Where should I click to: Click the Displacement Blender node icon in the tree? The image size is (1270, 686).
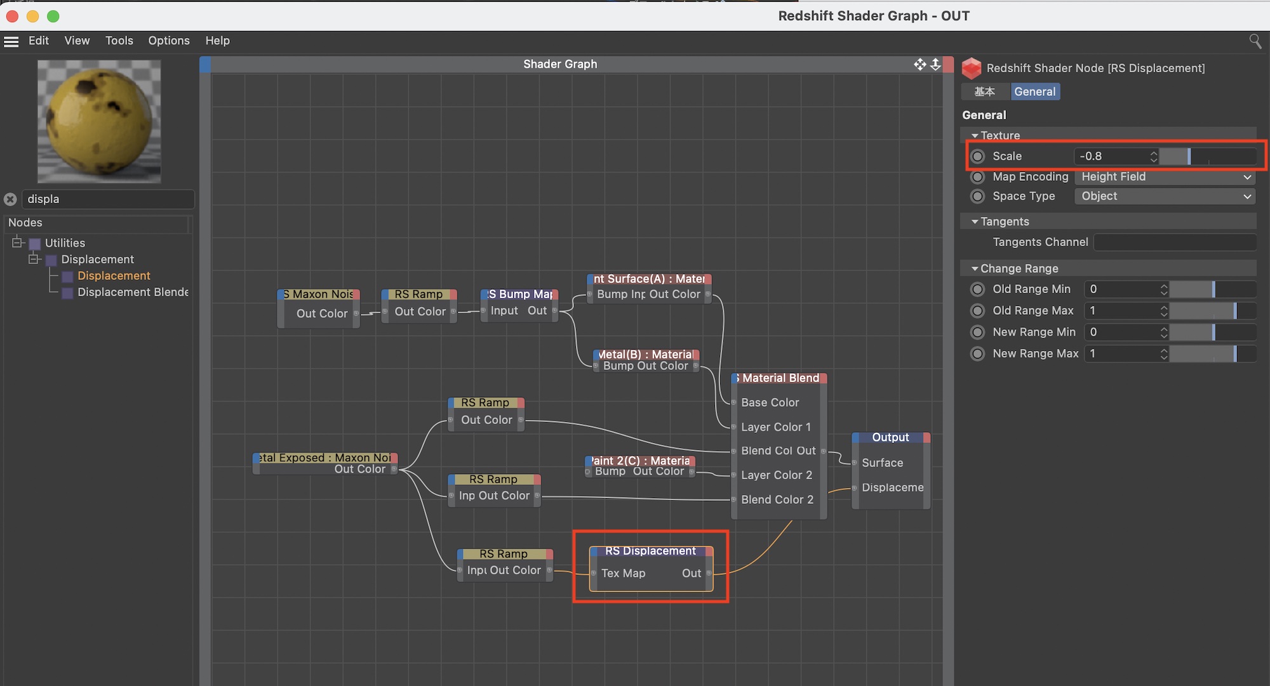point(67,293)
